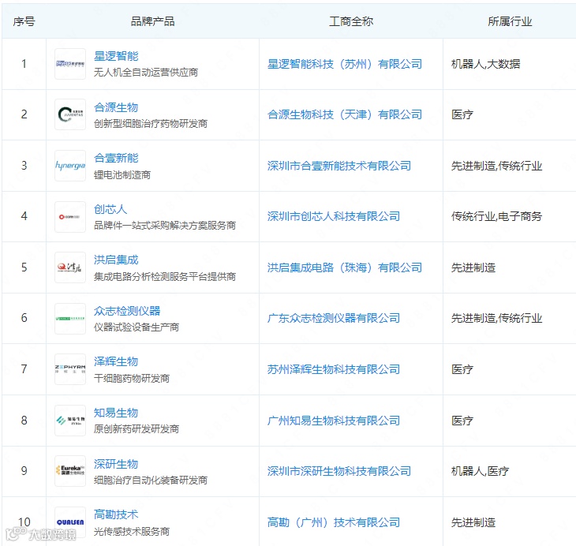Image resolution: width=576 pixels, height=546 pixels.
Task: Open the 高勘技术 brand link
Action: click(x=116, y=514)
